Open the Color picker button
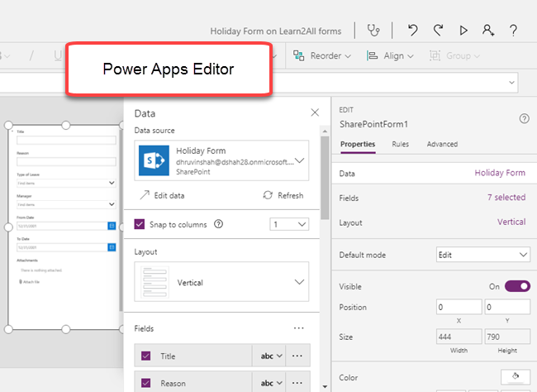Viewport: 537px width, 392px height. tap(516, 376)
